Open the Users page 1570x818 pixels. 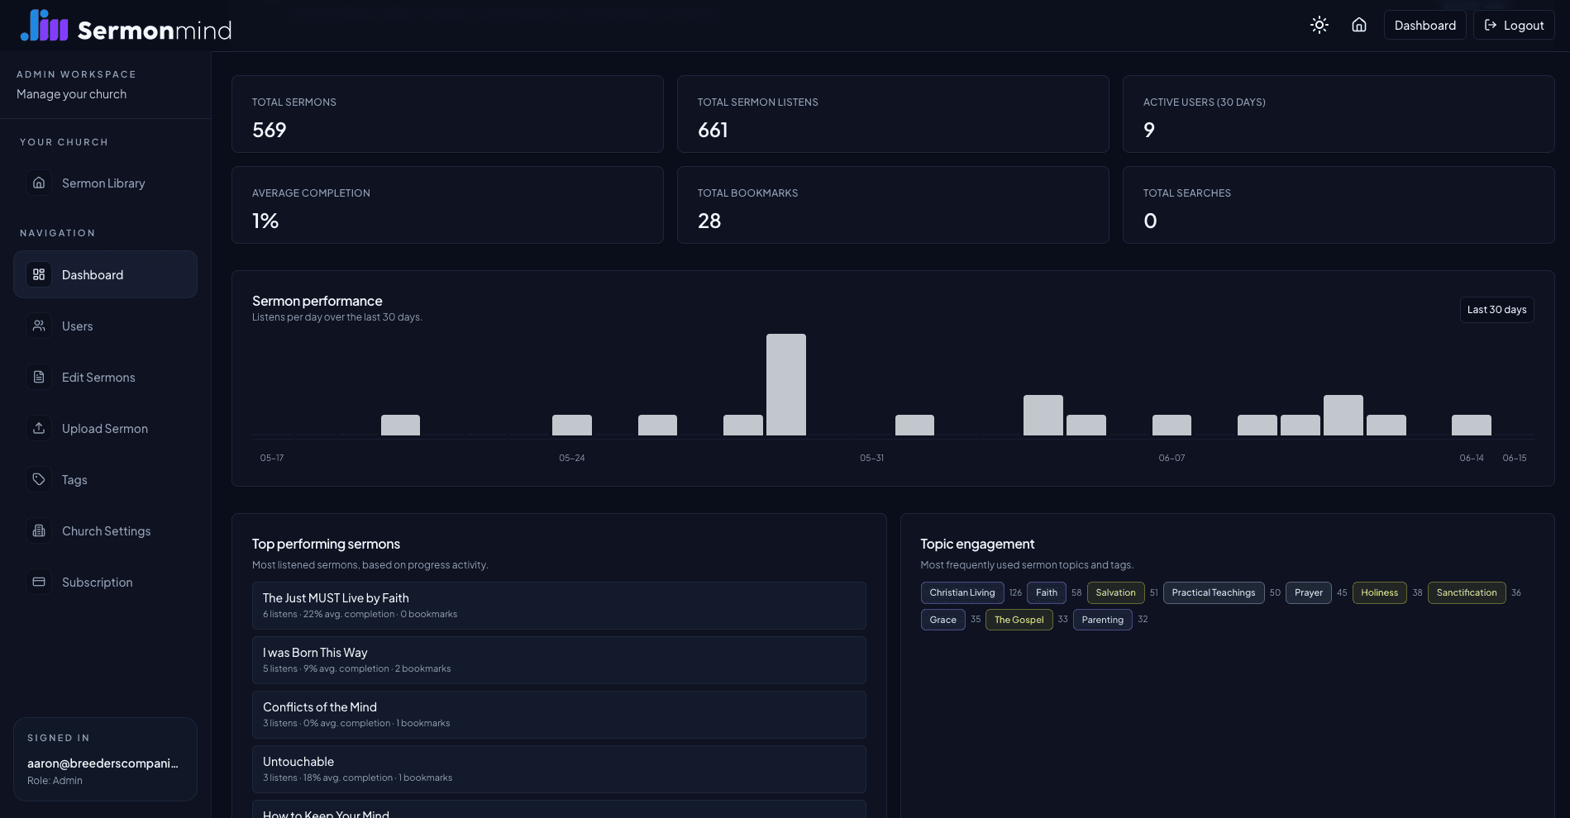[105, 326]
